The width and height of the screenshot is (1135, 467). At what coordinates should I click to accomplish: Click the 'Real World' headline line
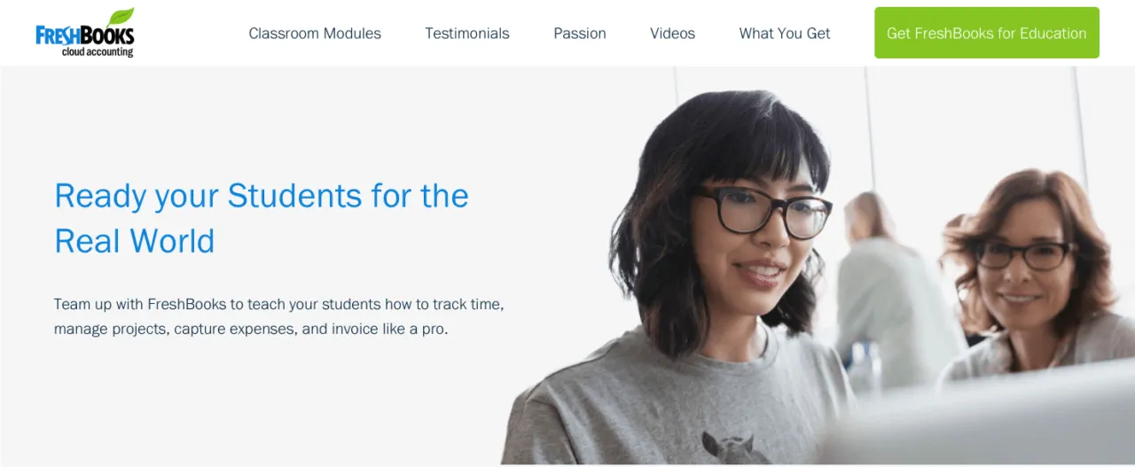(135, 241)
